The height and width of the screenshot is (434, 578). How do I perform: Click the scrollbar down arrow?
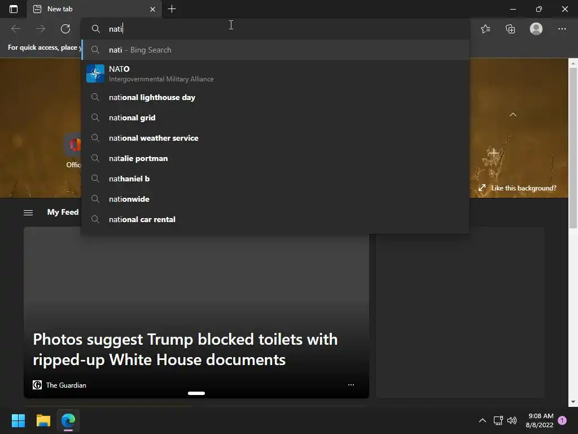pos(573,402)
